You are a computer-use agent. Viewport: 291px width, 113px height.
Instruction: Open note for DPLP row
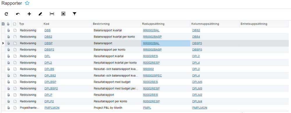15,95
